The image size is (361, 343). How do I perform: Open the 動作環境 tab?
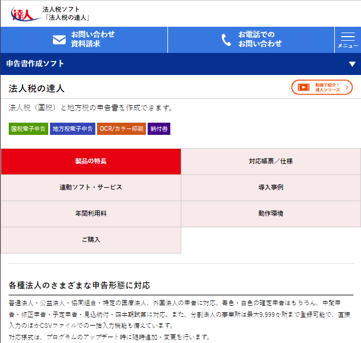[270, 214]
